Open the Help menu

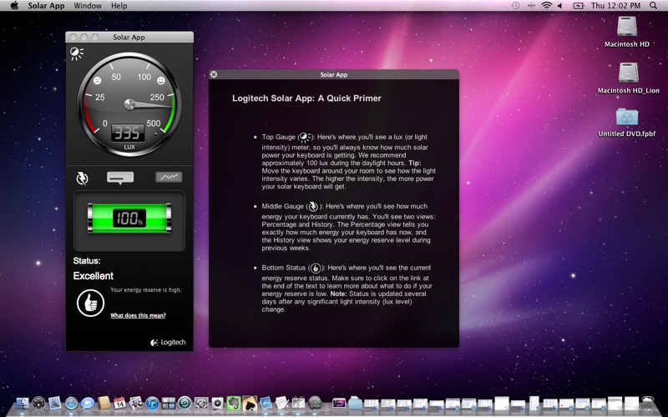119,6
